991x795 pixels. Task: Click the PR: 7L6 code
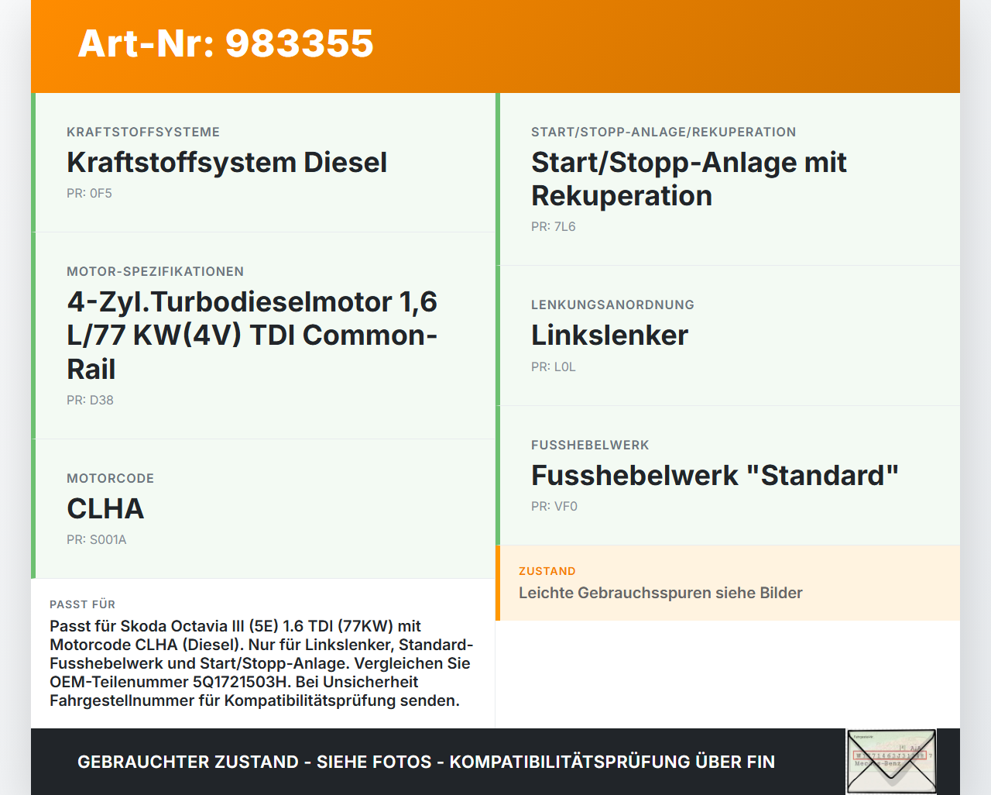pyautogui.click(x=553, y=226)
